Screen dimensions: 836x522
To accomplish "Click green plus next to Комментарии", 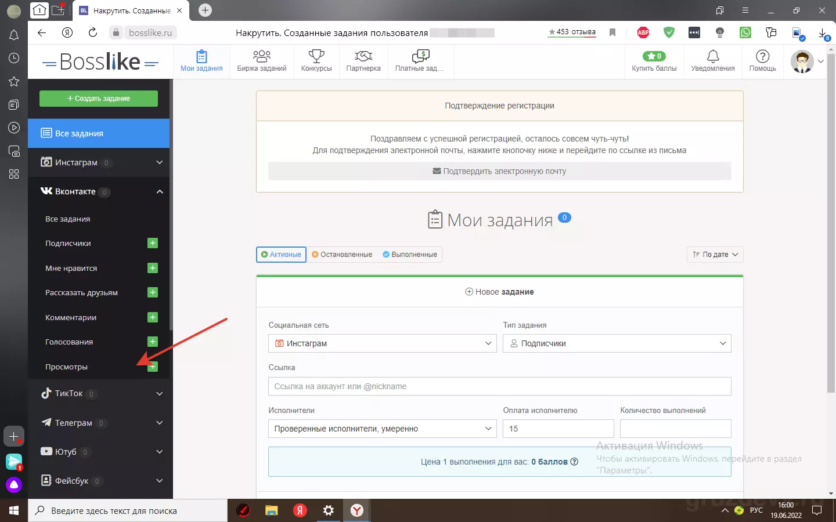I will (153, 317).
